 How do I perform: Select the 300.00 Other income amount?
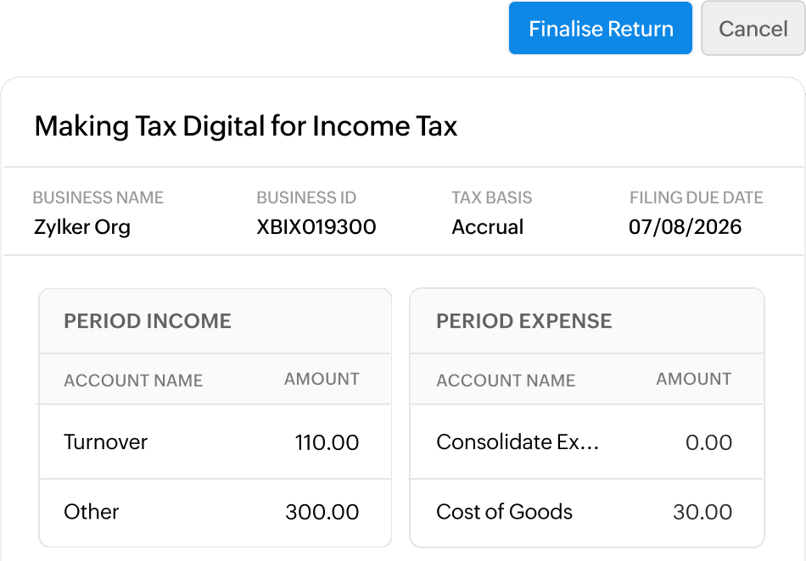point(322,512)
